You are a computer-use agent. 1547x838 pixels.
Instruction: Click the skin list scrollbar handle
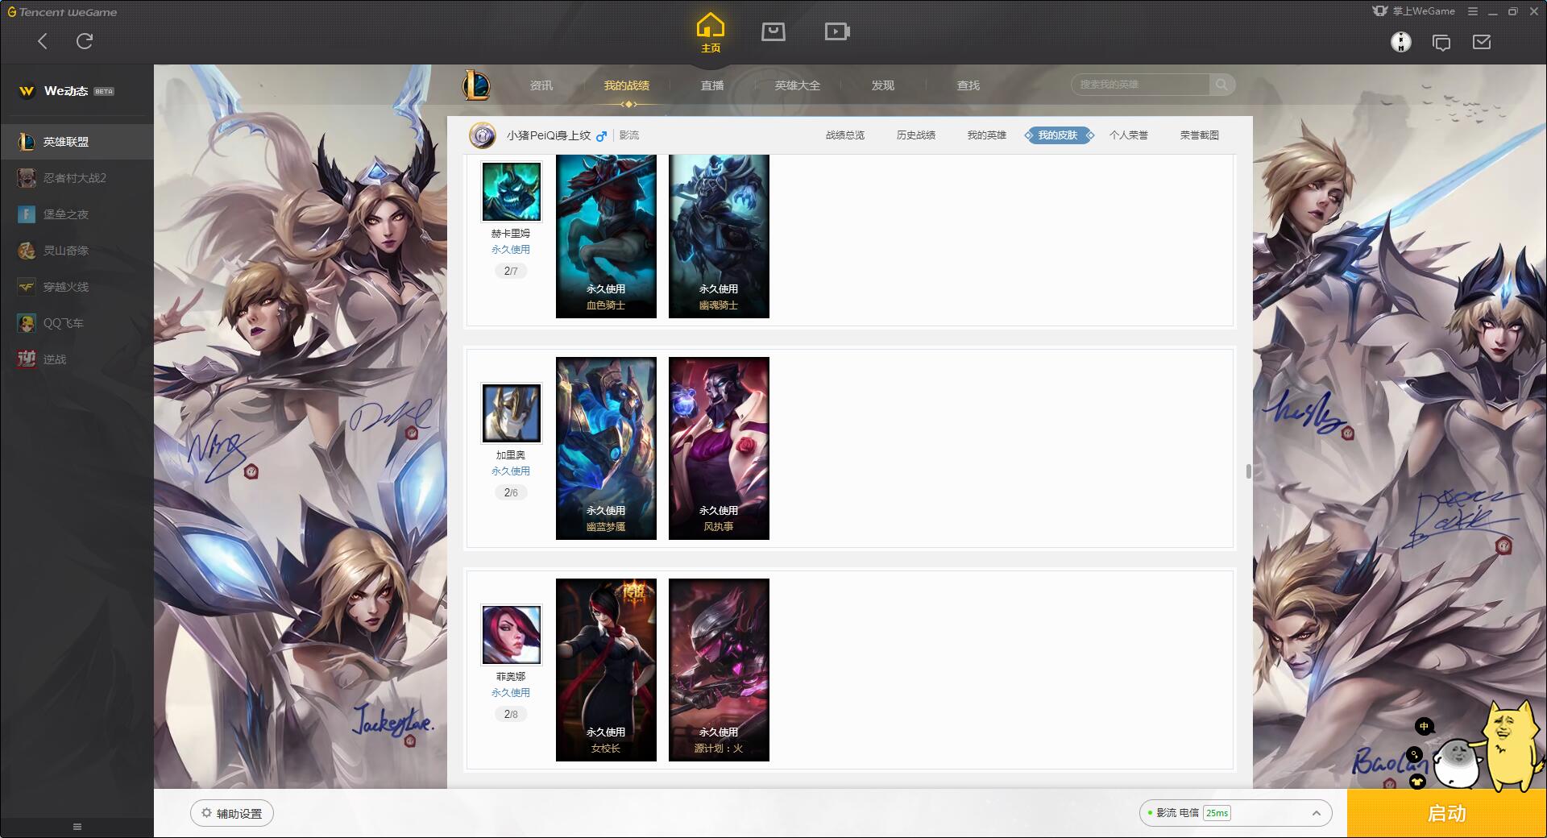point(1248,471)
